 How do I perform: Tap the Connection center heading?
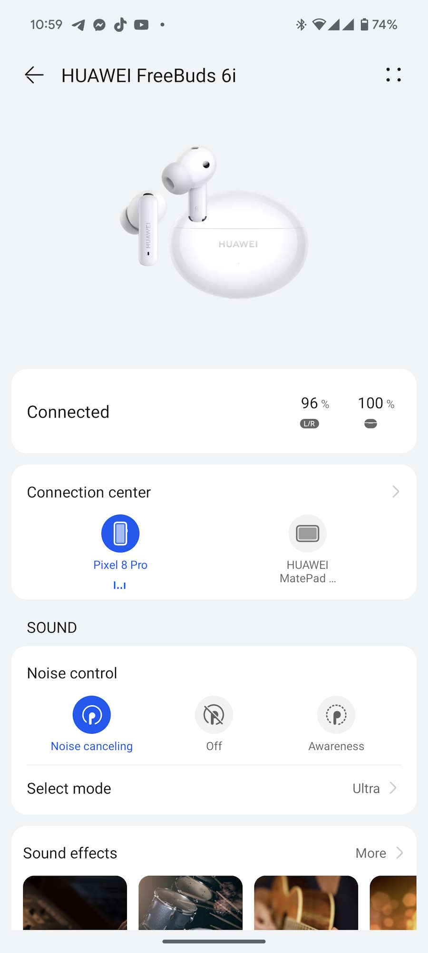coord(89,492)
